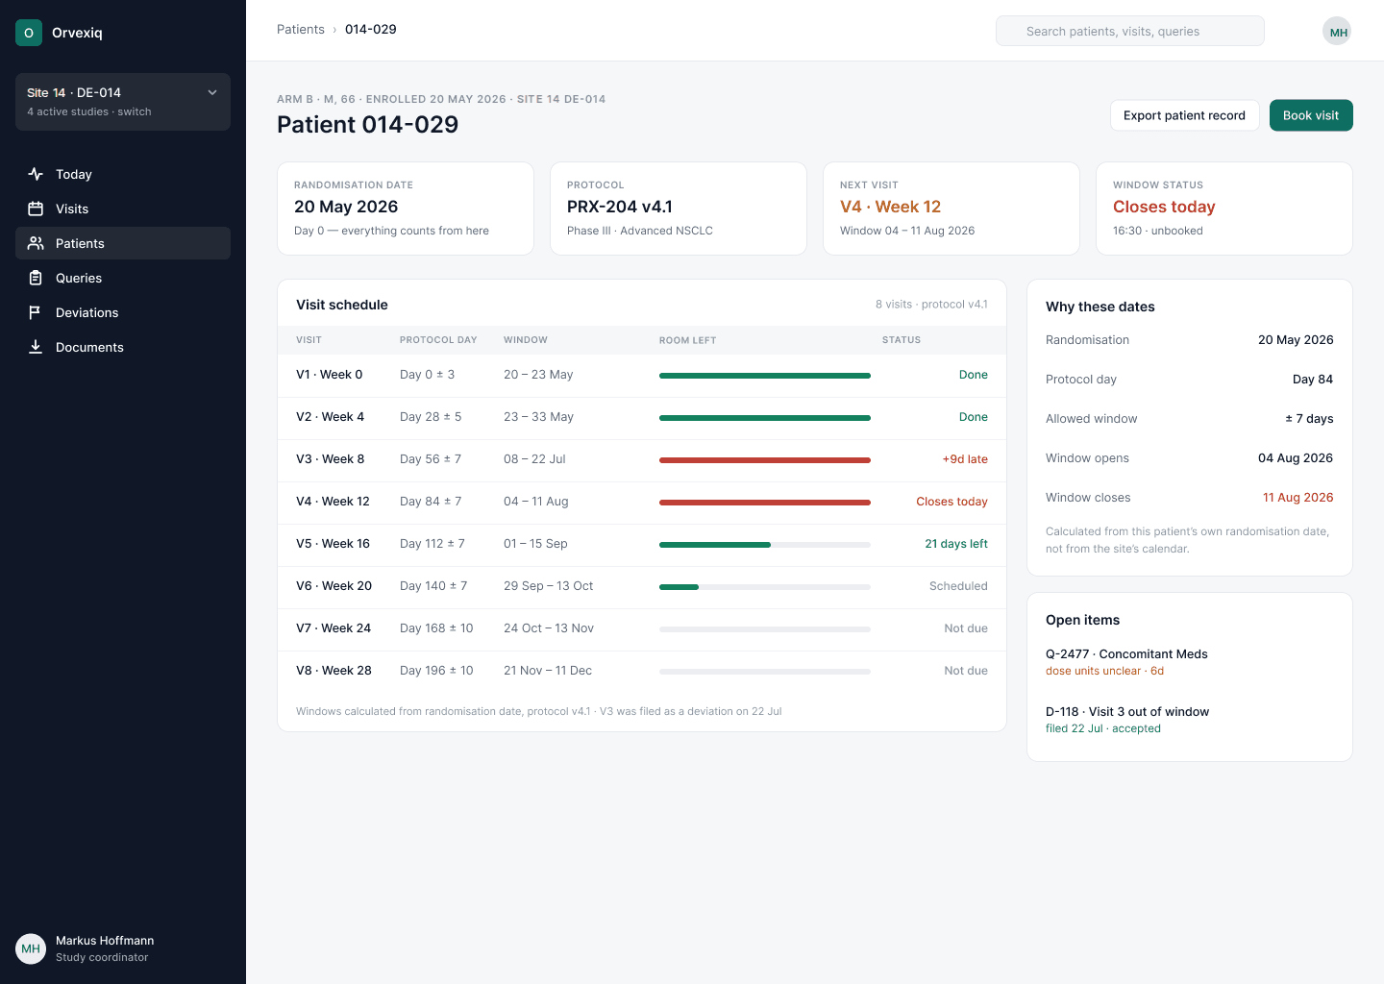Image resolution: width=1384 pixels, height=984 pixels.
Task: Click the 'Scheduled' status for V6
Action: (958, 586)
